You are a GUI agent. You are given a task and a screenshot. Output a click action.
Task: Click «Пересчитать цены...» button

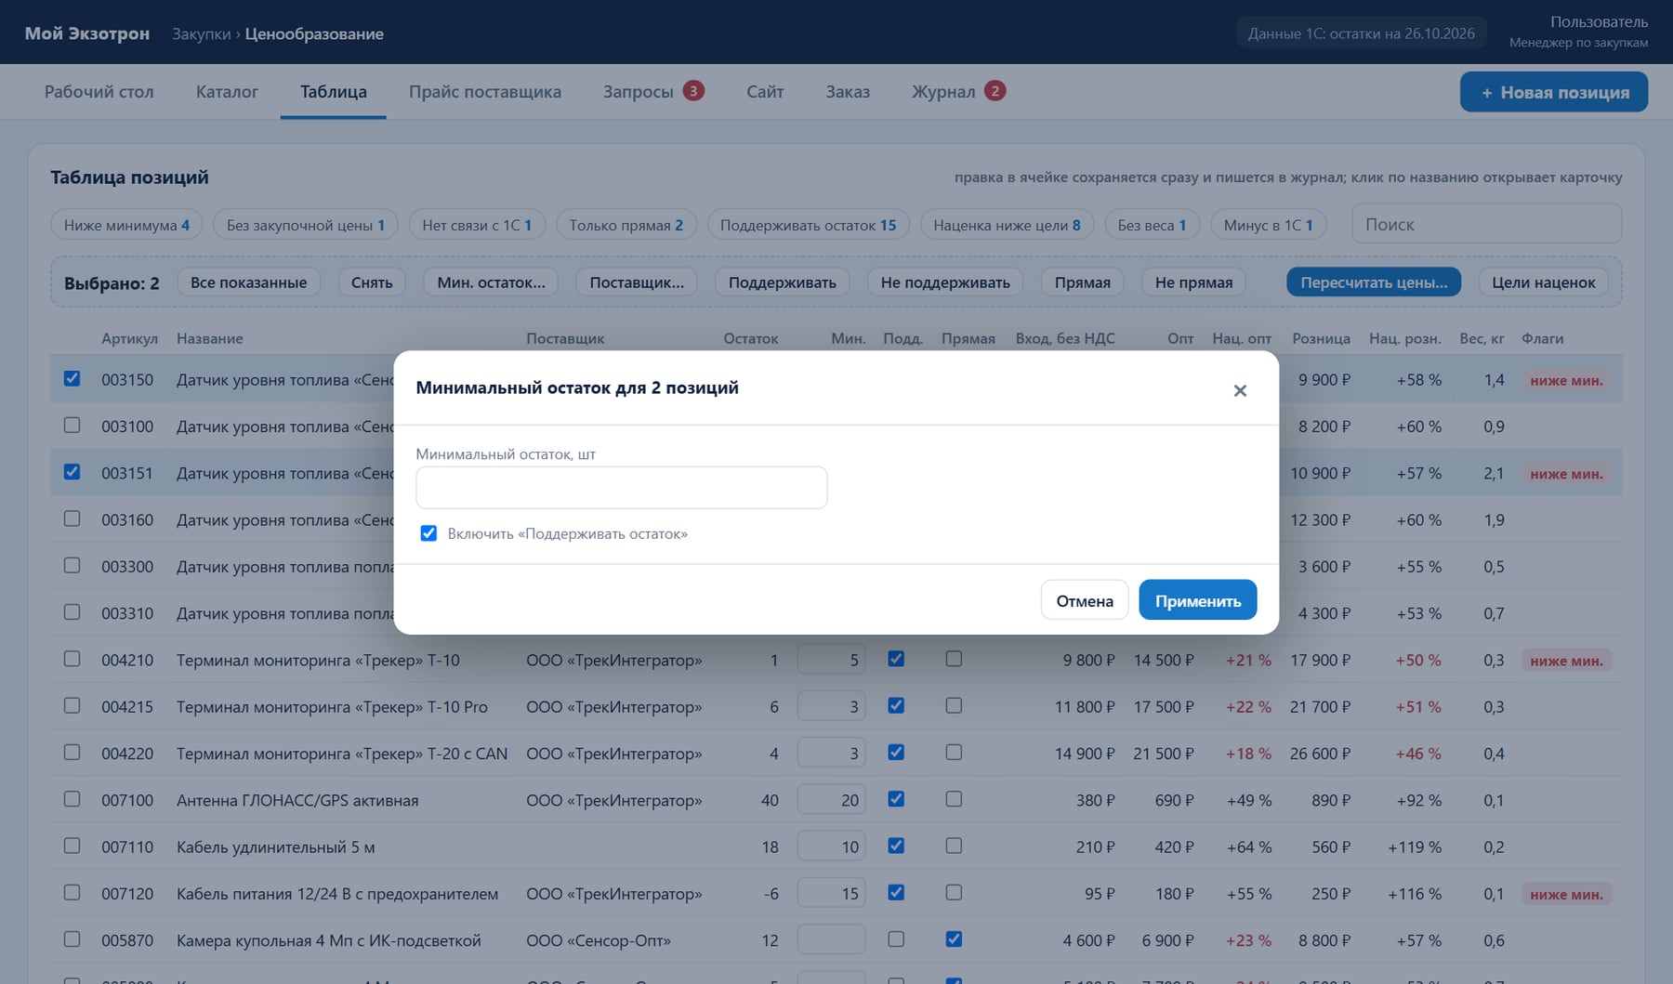point(1374,282)
